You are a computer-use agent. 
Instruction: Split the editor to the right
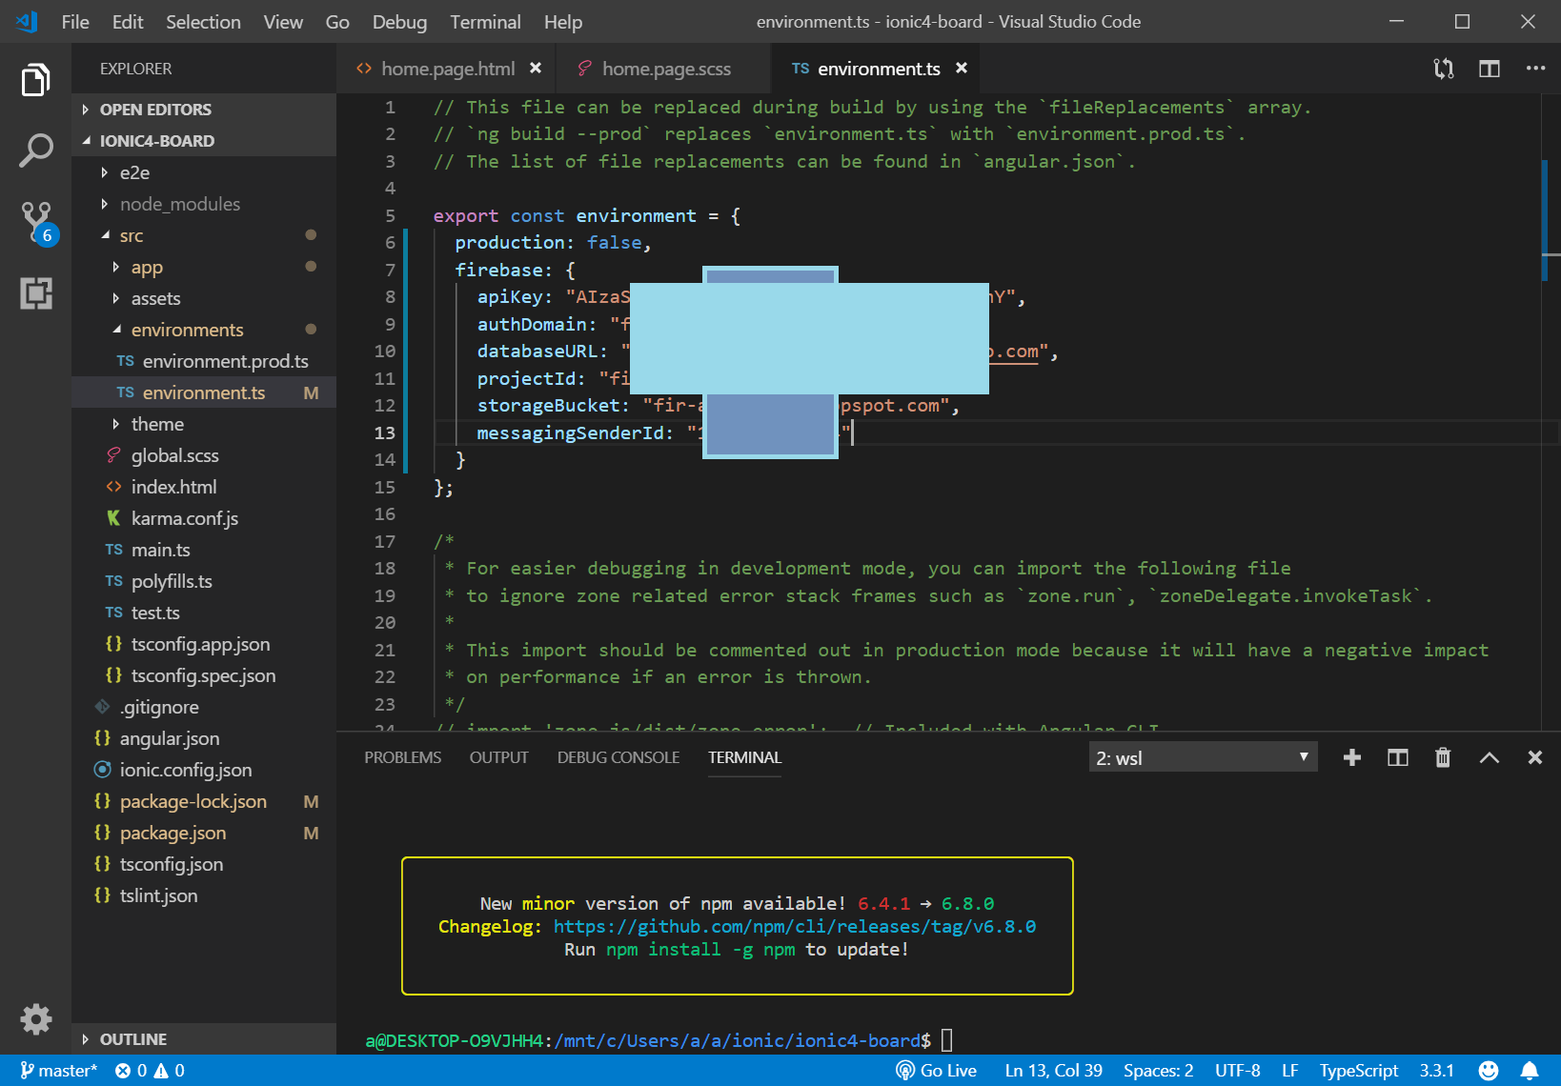click(1489, 69)
